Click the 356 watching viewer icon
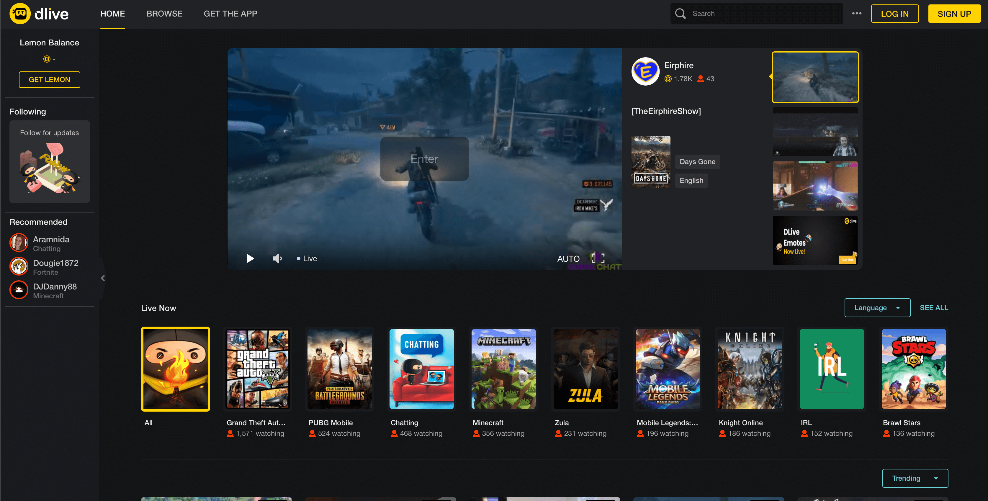Screen dimensions: 988x501 [x=476, y=433]
